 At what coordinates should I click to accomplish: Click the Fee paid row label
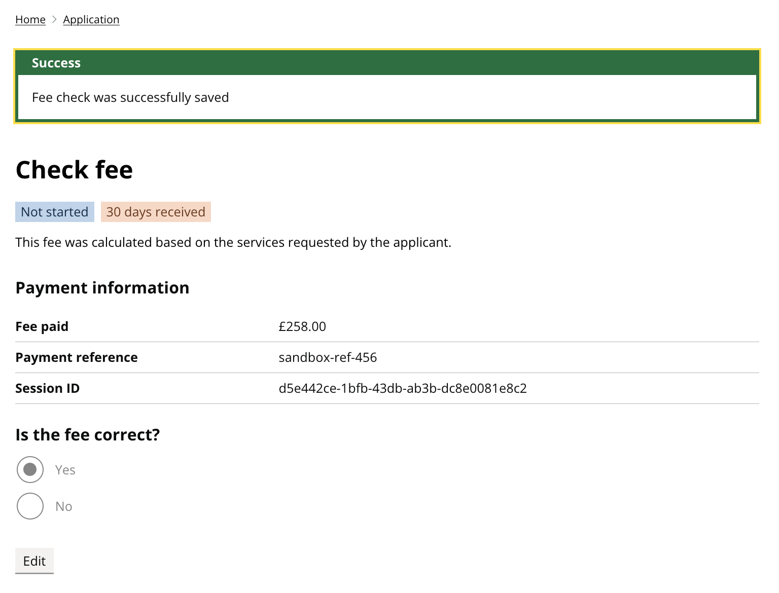pyautogui.click(x=42, y=326)
